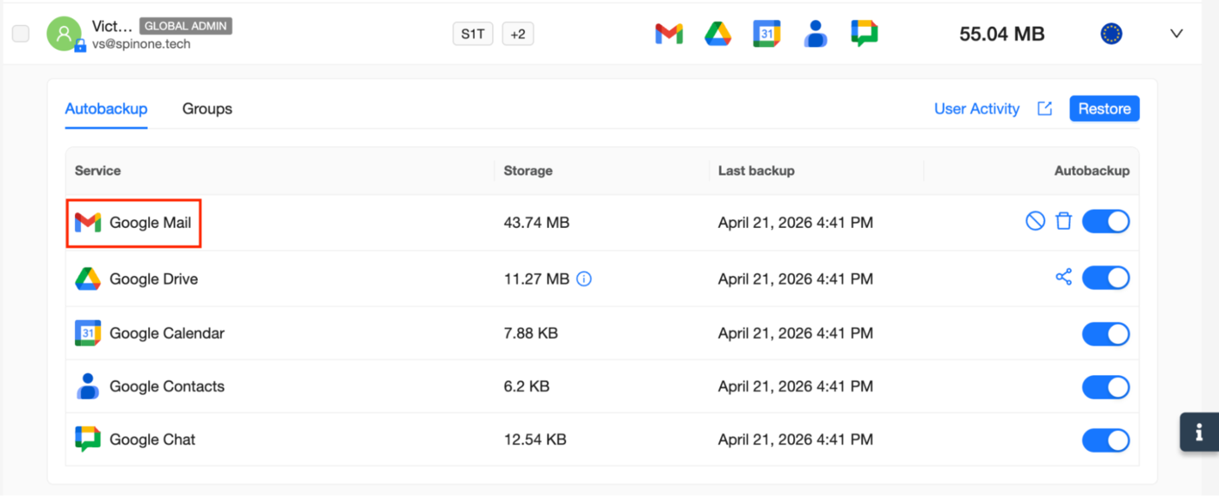Click the Gmail icon in the user header row
The image size is (1219, 496).
pyautogui.click(x=669, y=34)
